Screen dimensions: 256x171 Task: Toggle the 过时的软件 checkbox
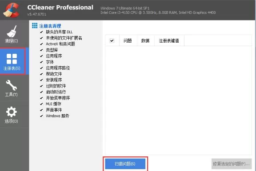[41, 86]
